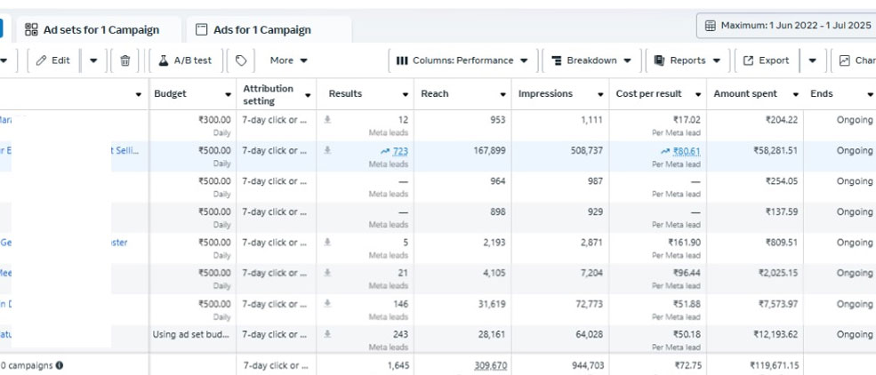Open dropdown arrow next to Export

tap(813, 60)
